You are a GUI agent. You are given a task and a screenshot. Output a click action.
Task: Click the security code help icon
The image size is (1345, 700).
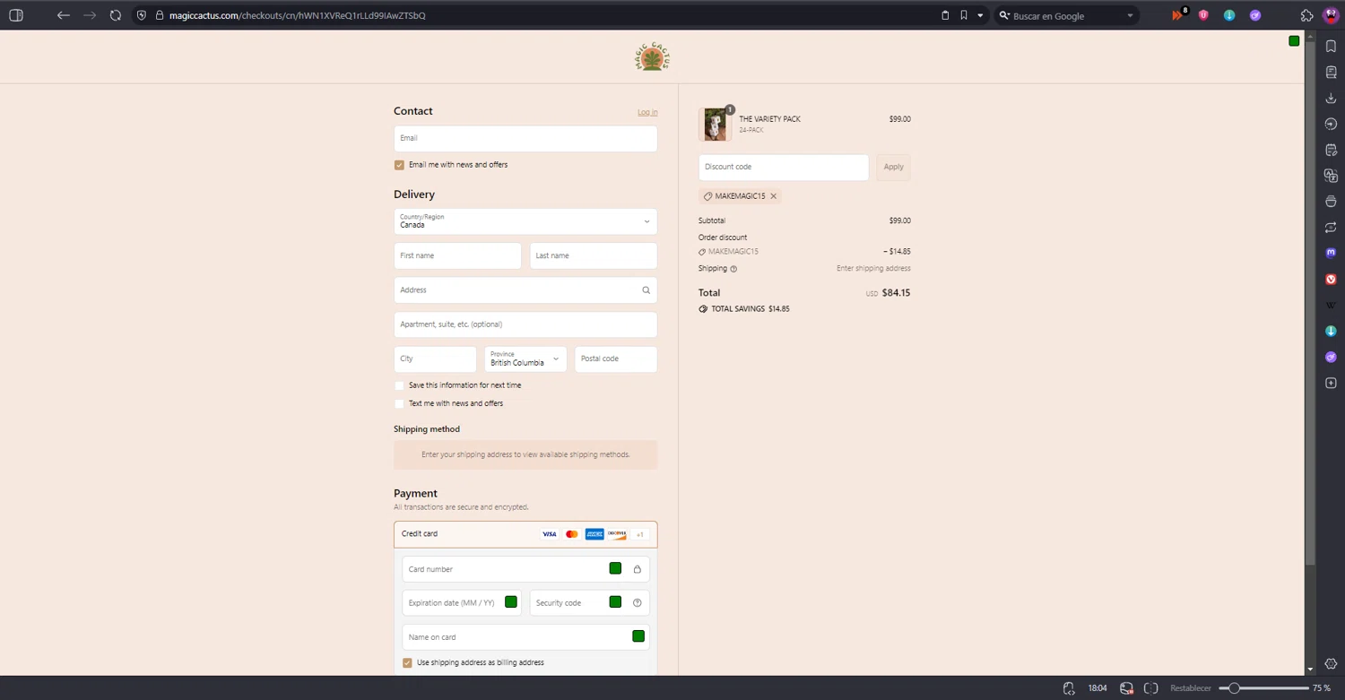click(x=638, y=602)
